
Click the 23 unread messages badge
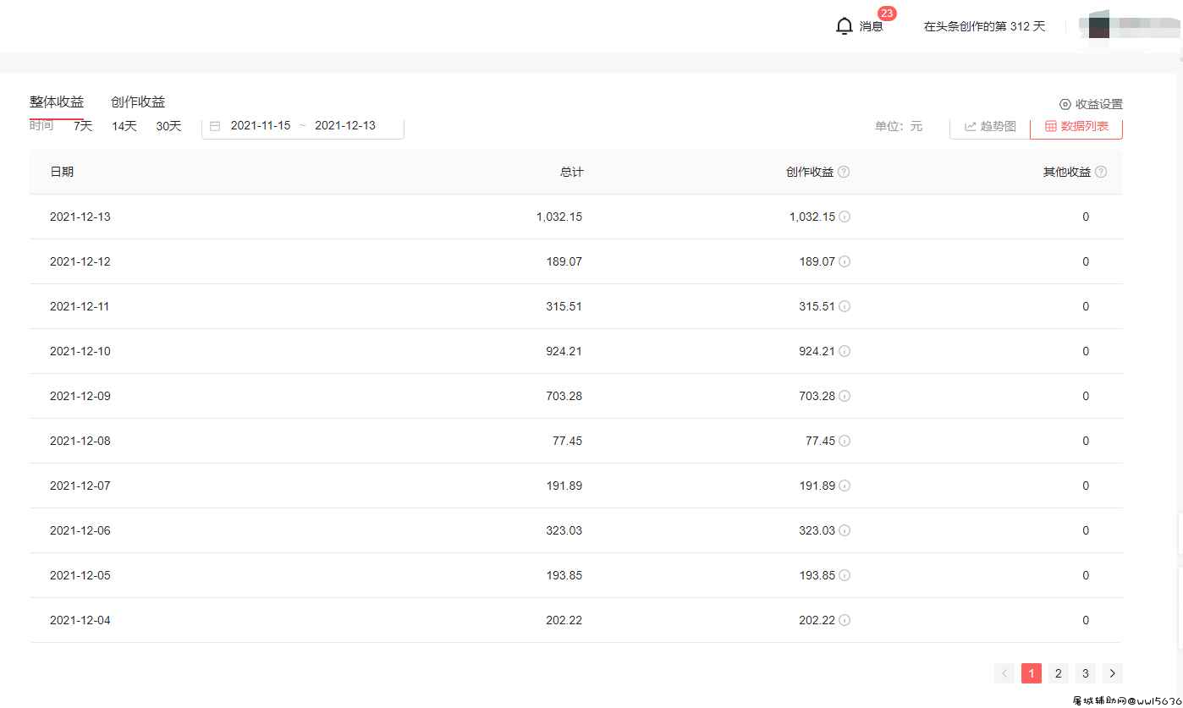pyautogui.click(x=887, y=14)
